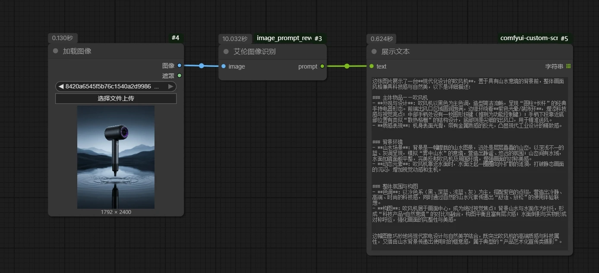Select next image with the right arrow
Image resolution: width=599 pixels, height=273 pixels.
click(171, 86)
